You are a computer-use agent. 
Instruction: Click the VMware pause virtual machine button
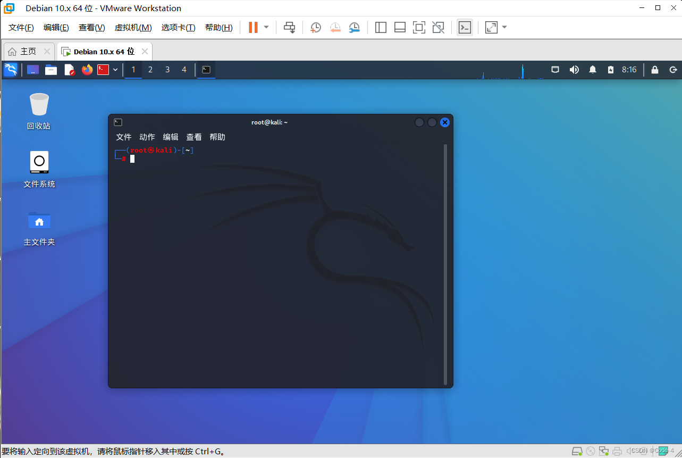pos(253,27)
